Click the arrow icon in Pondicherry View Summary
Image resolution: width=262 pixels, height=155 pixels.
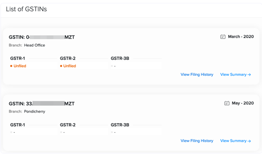click(249, 141)
